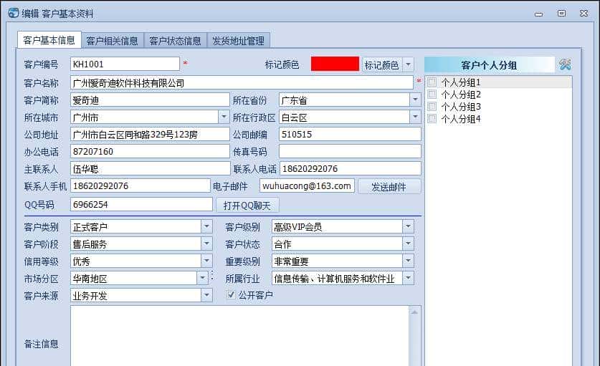Screen dimensions: 600x366
Task: Open the 客户状态 dropdown
Action: tap(409, 244)
